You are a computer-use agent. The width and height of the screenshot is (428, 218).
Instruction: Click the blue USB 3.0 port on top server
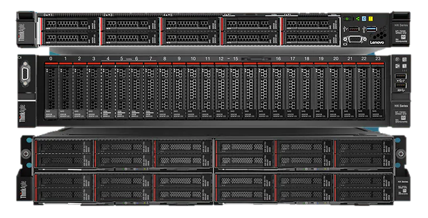pos(372,29)
